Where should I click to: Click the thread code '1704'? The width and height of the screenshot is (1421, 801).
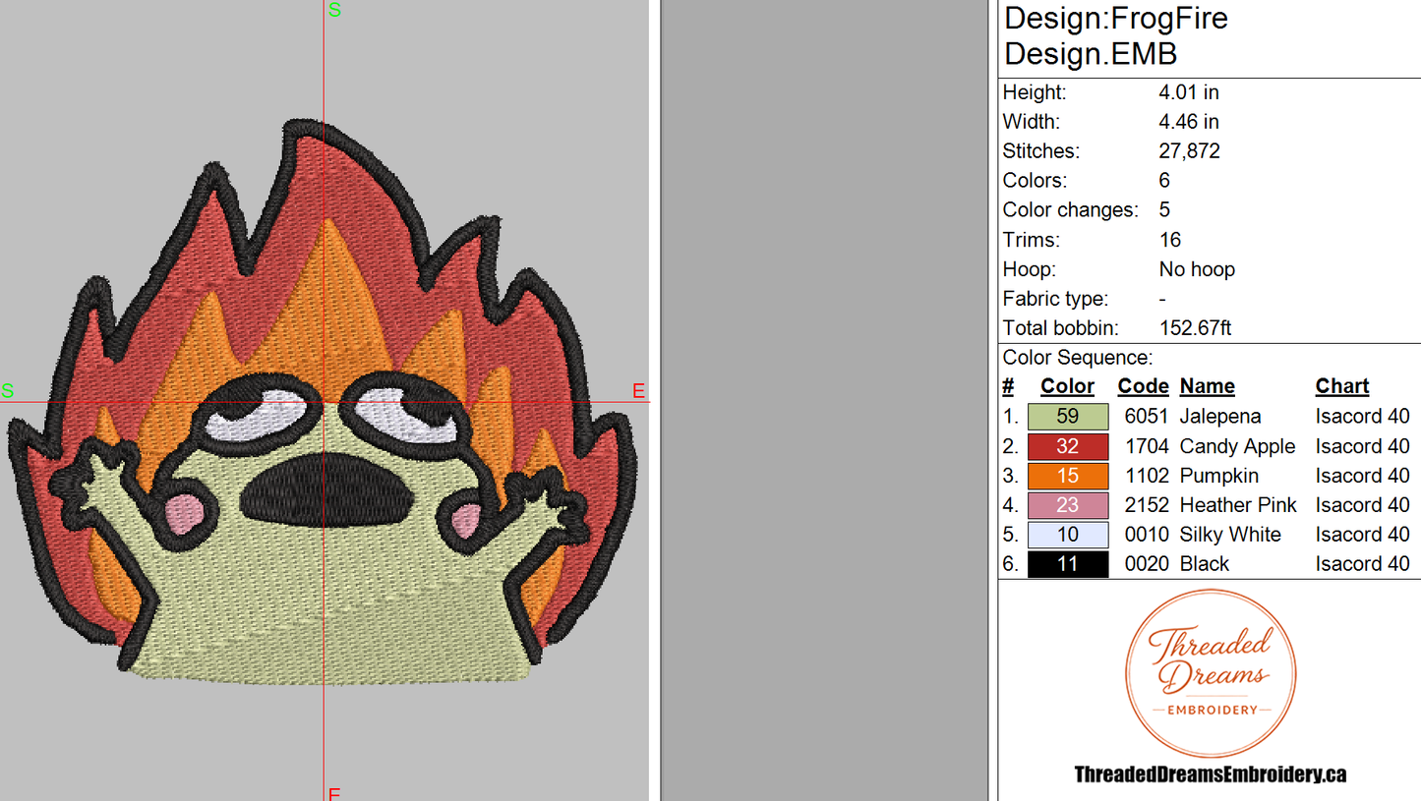tap(1147, 446)
